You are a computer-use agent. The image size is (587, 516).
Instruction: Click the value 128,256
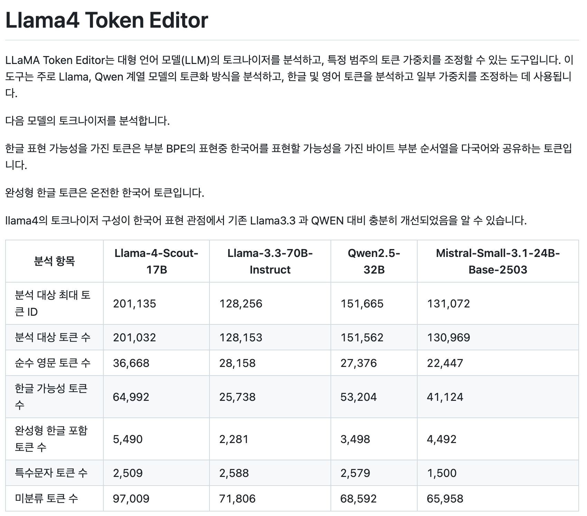[x=241, y=304]
